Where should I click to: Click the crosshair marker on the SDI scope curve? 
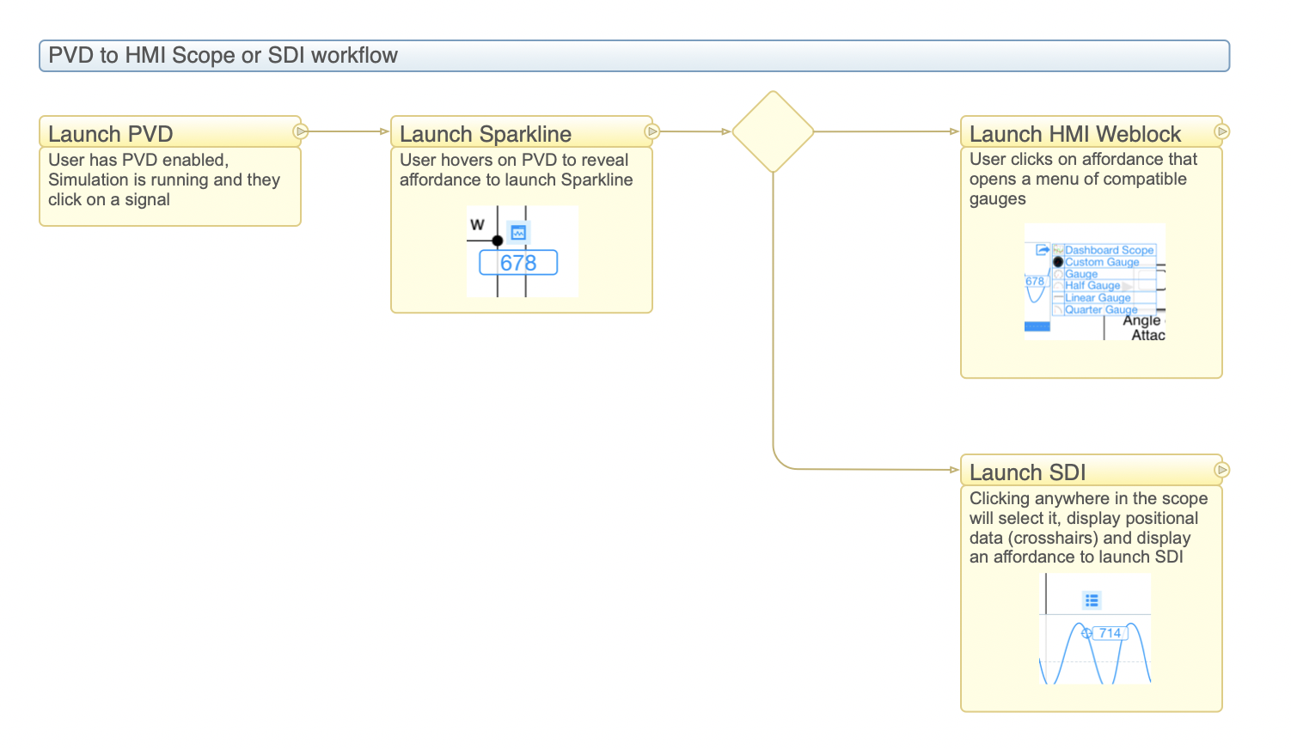1086,634
